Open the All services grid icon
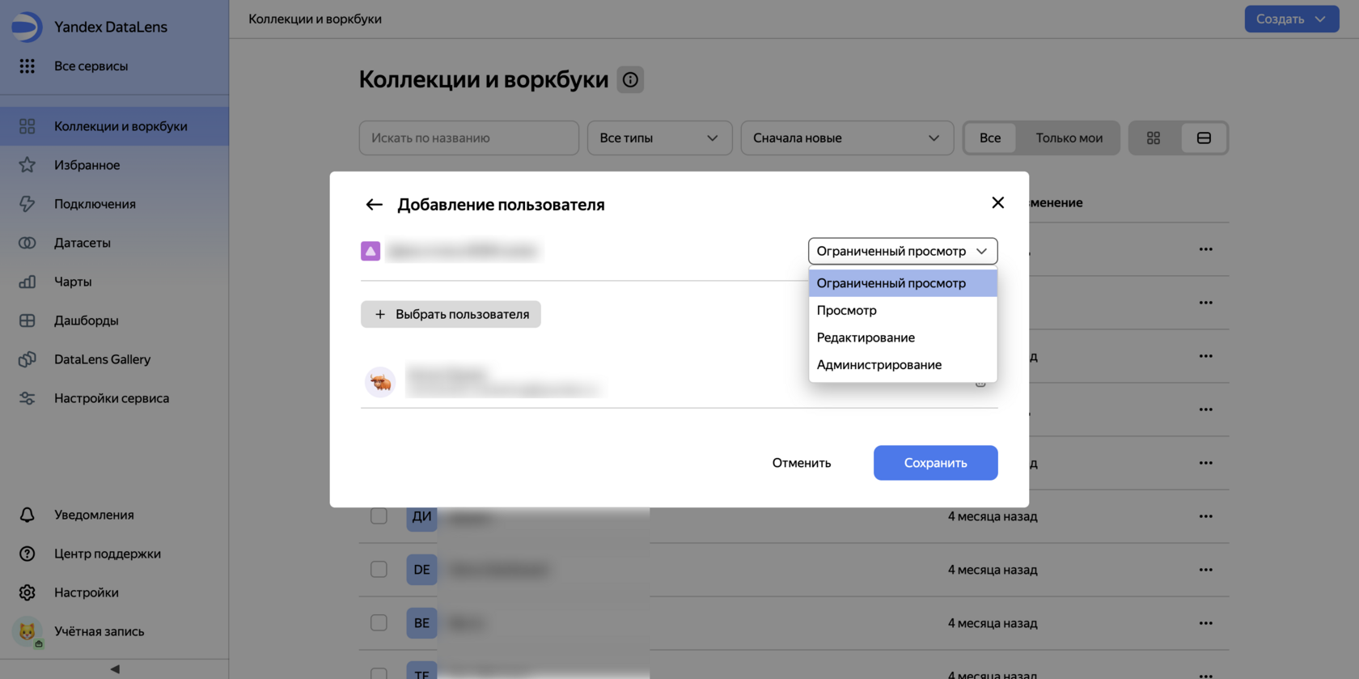1359x679 pixels. tap(27, 66)
